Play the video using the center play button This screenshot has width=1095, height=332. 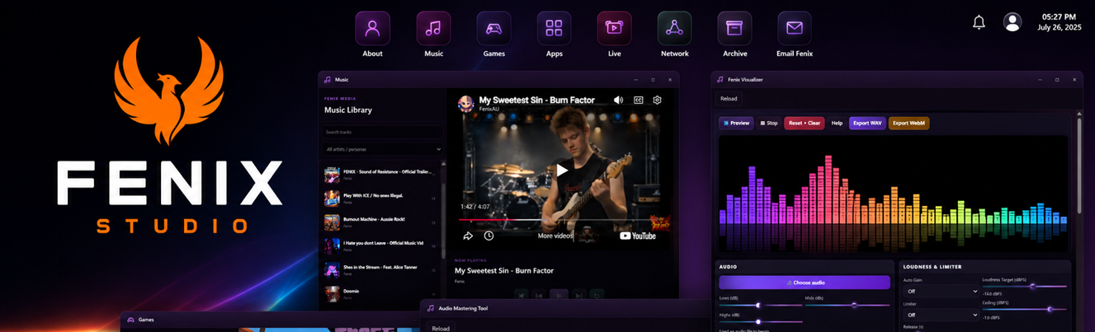(561, 170)
